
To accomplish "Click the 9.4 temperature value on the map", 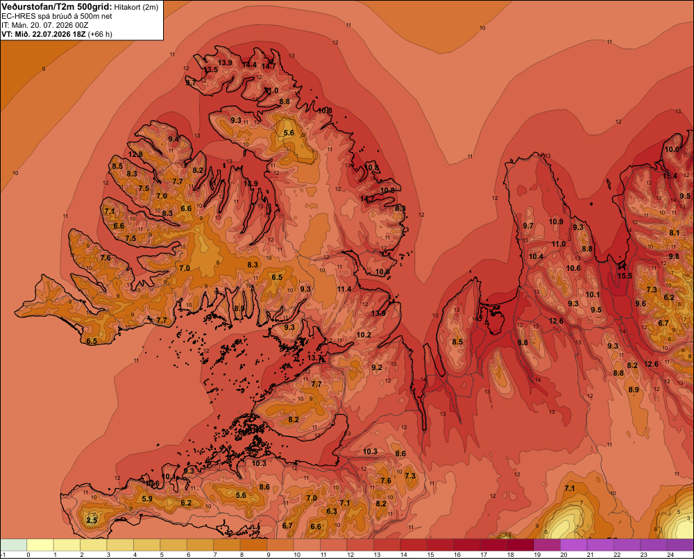I will pyautogui.click(x=173, y=139).
